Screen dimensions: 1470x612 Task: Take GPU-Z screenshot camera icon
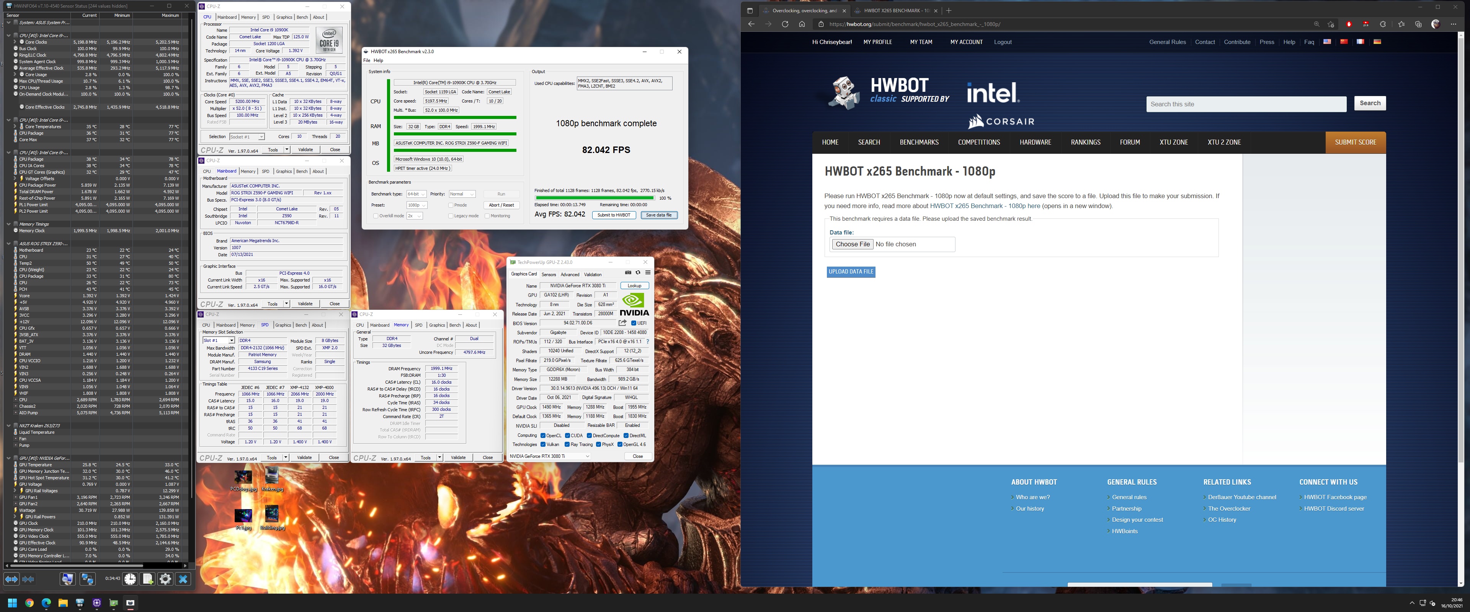628,273
